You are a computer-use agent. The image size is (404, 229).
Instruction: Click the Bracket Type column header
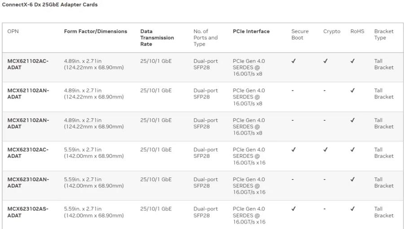pos(384,34)
